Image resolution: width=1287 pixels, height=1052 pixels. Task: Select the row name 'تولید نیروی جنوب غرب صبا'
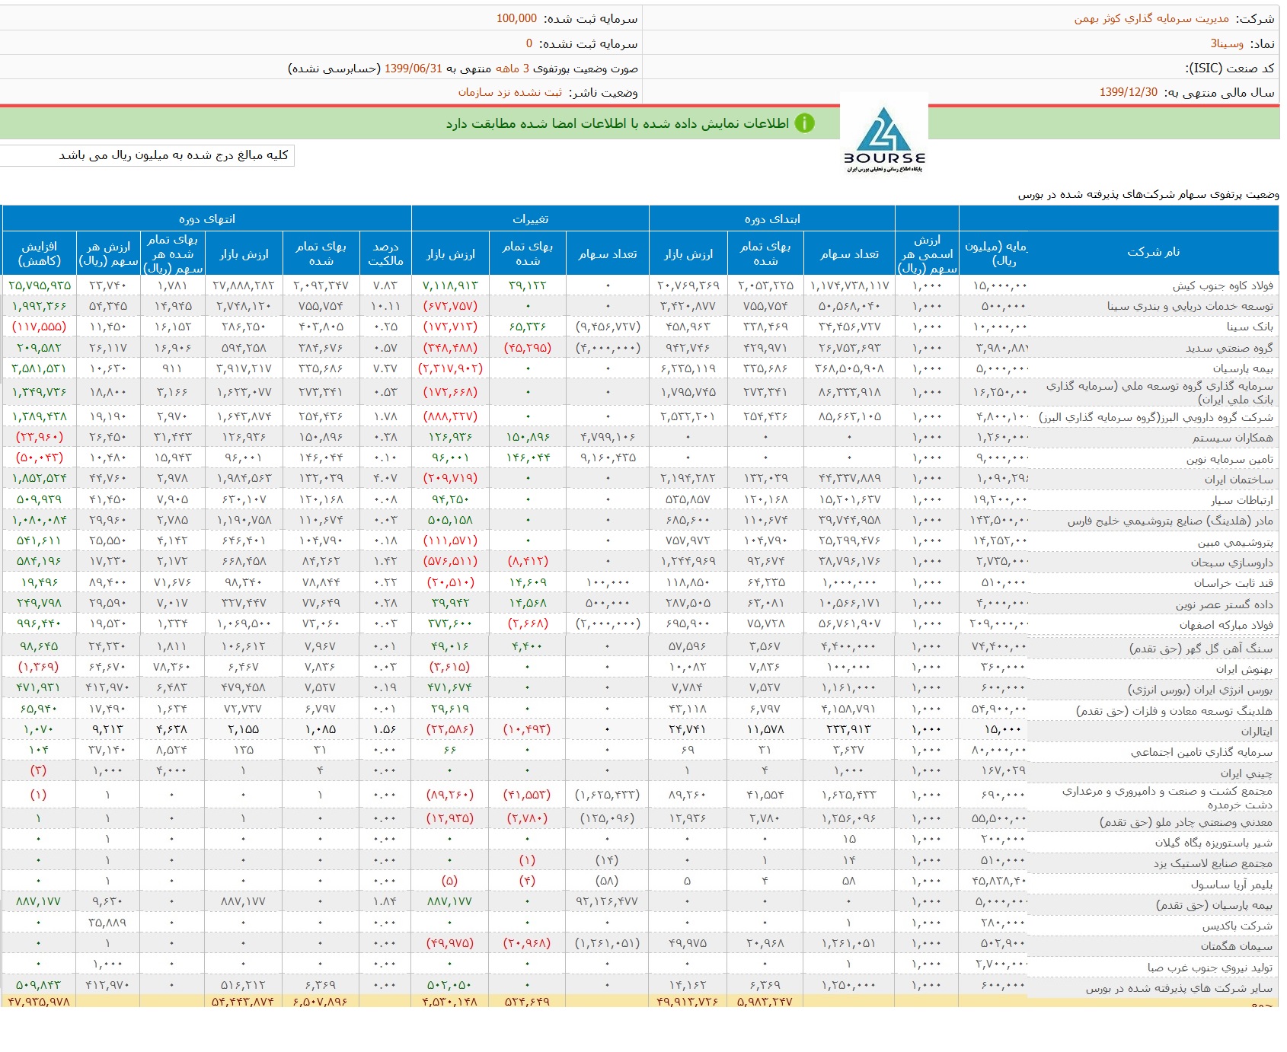[1209, 968]
